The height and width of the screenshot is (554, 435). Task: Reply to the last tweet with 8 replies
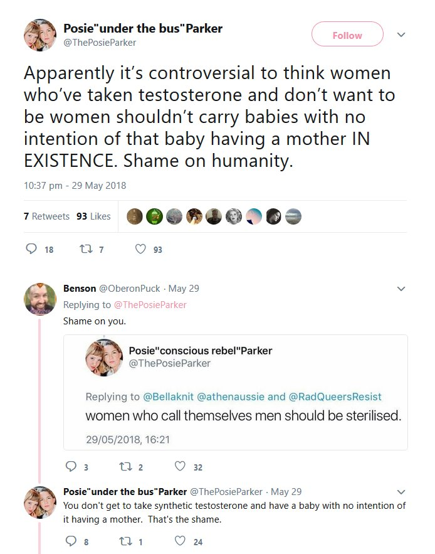point(70,541)
